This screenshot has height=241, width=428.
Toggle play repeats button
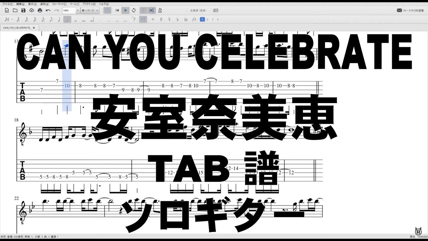[x=143, y=10]
